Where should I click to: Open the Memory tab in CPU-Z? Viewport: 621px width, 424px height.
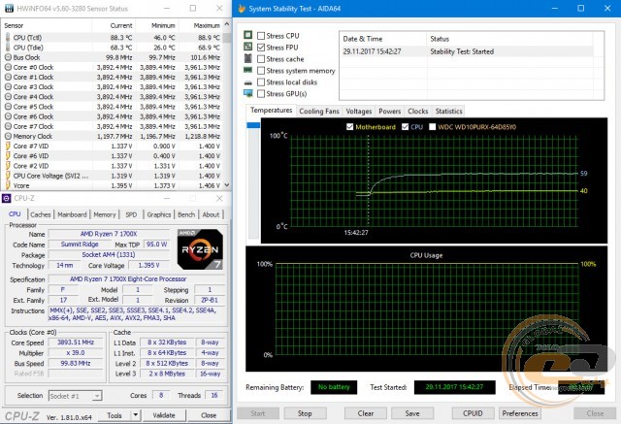pyautogui.click(x=105, y=214)
